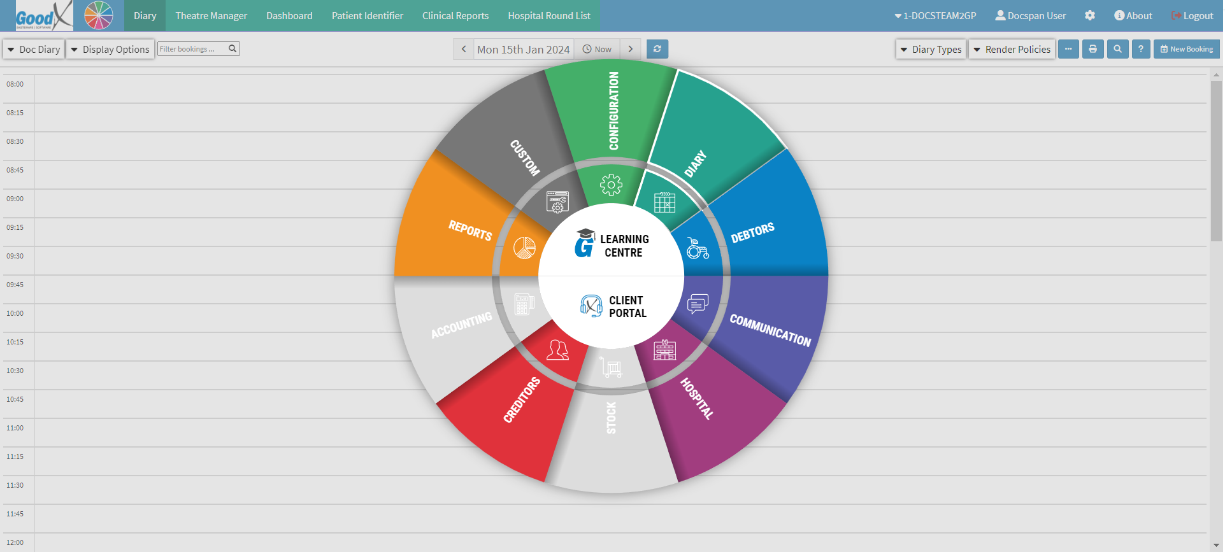1225x552 pixels.
Task: Open the Communication chat bubble icon
Action: click(x=698, y=304)
